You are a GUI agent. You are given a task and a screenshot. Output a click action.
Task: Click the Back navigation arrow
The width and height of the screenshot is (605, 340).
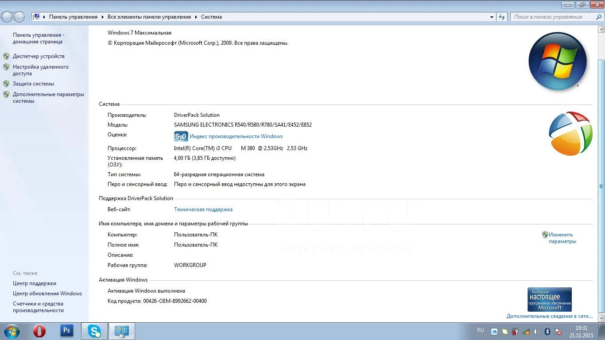point(7,17)
